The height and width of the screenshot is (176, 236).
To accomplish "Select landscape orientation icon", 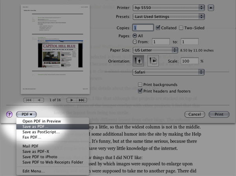I will pos(153,61).
